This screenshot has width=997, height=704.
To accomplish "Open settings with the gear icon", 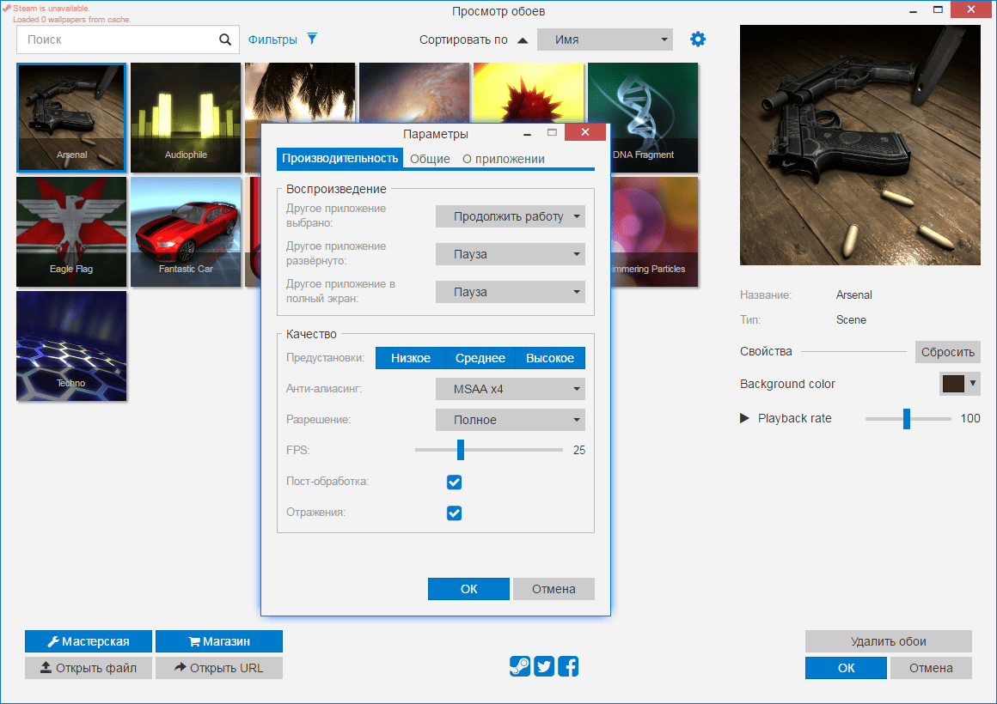I will click(698, 39).
